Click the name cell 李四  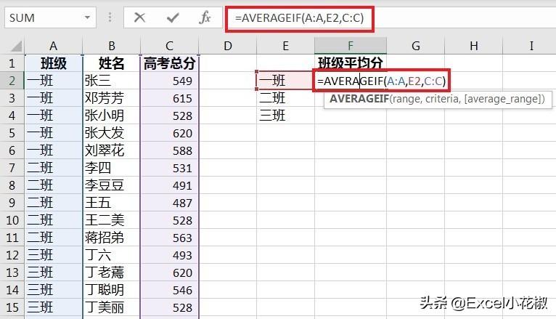point(111,167)
